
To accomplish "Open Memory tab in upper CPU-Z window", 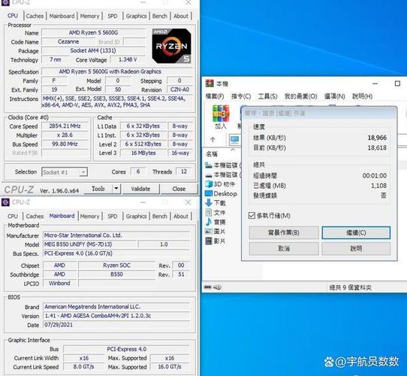I will click(x=89, y=16).
